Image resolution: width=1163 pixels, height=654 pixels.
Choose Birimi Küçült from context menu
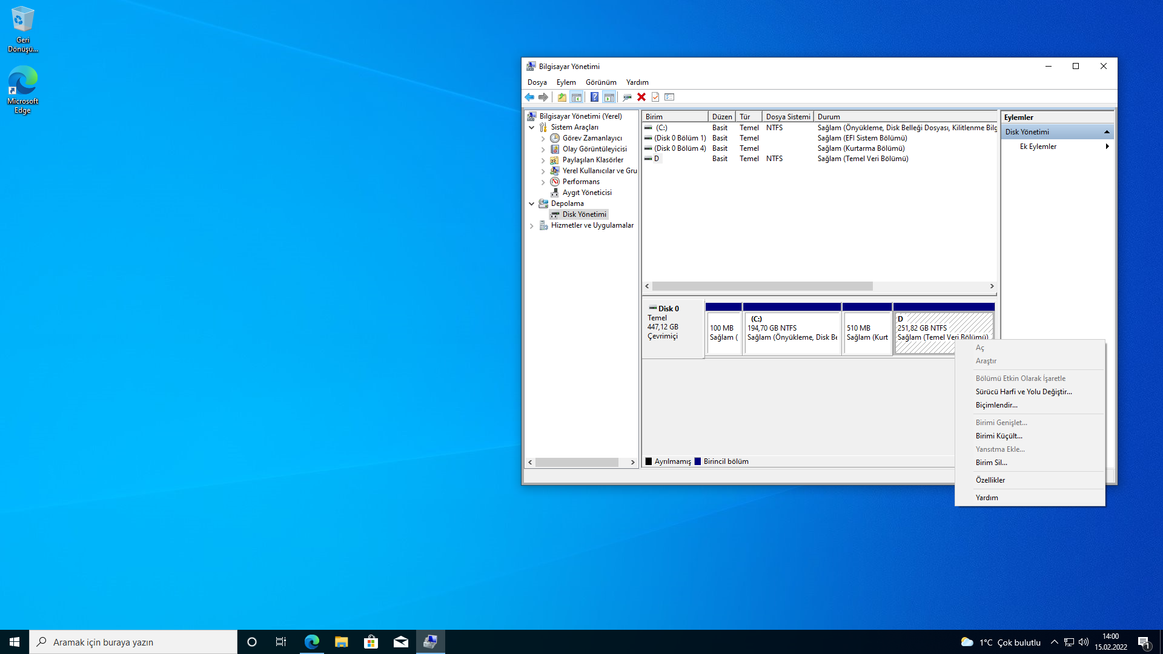click(998, 436)
